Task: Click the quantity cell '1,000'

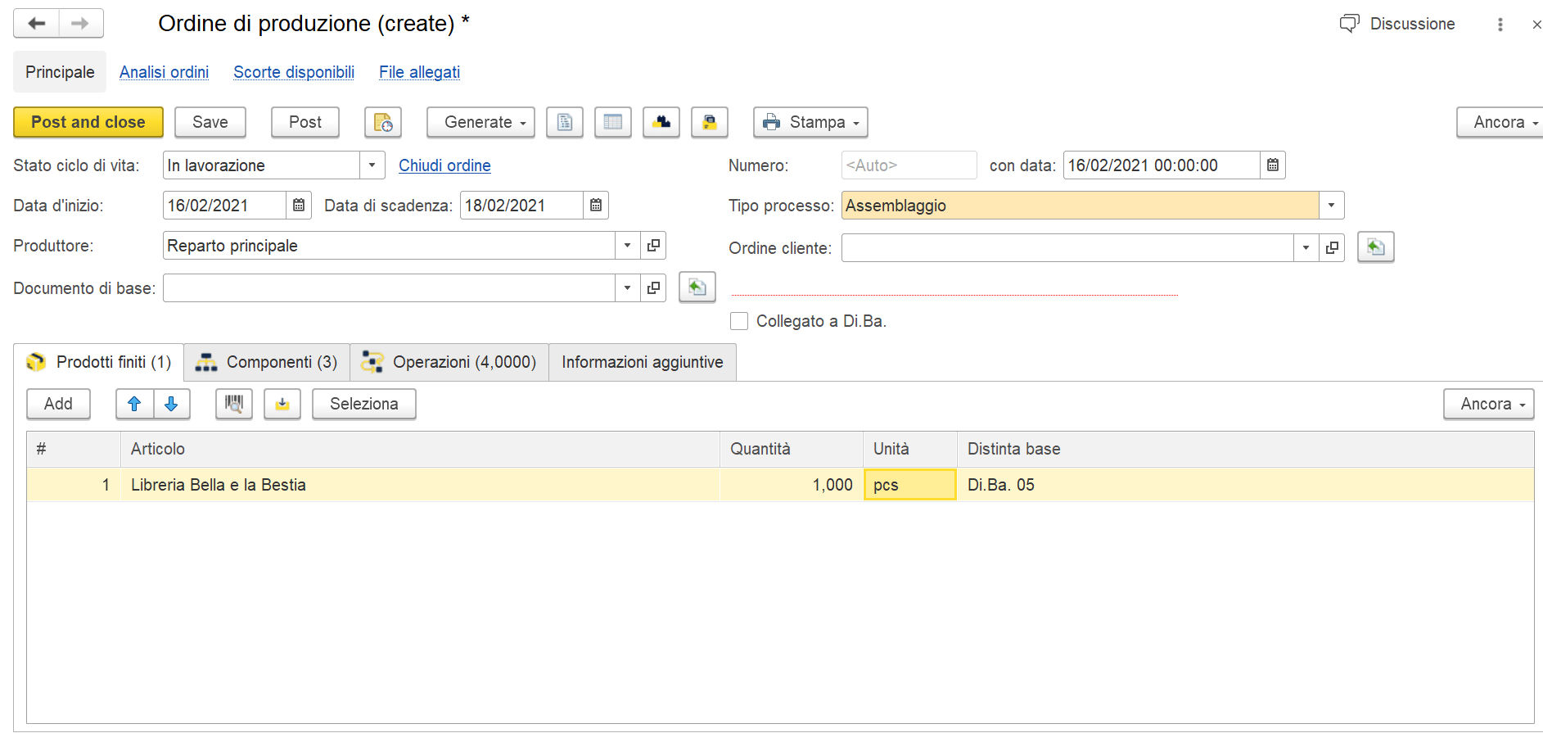Action: coord(792,485)
